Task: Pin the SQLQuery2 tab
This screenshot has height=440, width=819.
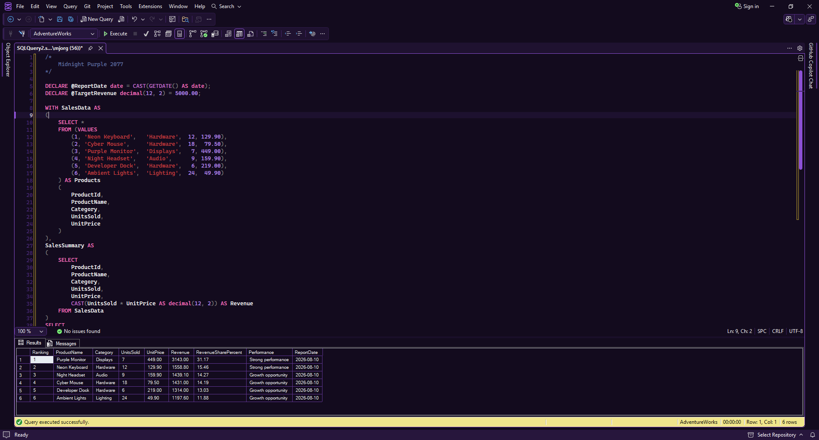Action: [x=90, y=48]
